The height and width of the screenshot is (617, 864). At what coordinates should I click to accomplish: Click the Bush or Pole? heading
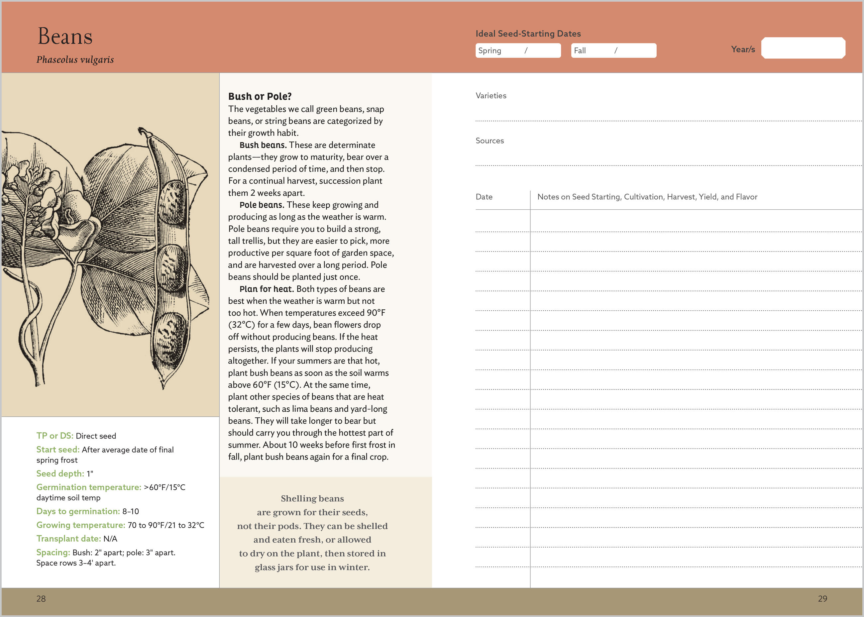[x=260, y=96]
